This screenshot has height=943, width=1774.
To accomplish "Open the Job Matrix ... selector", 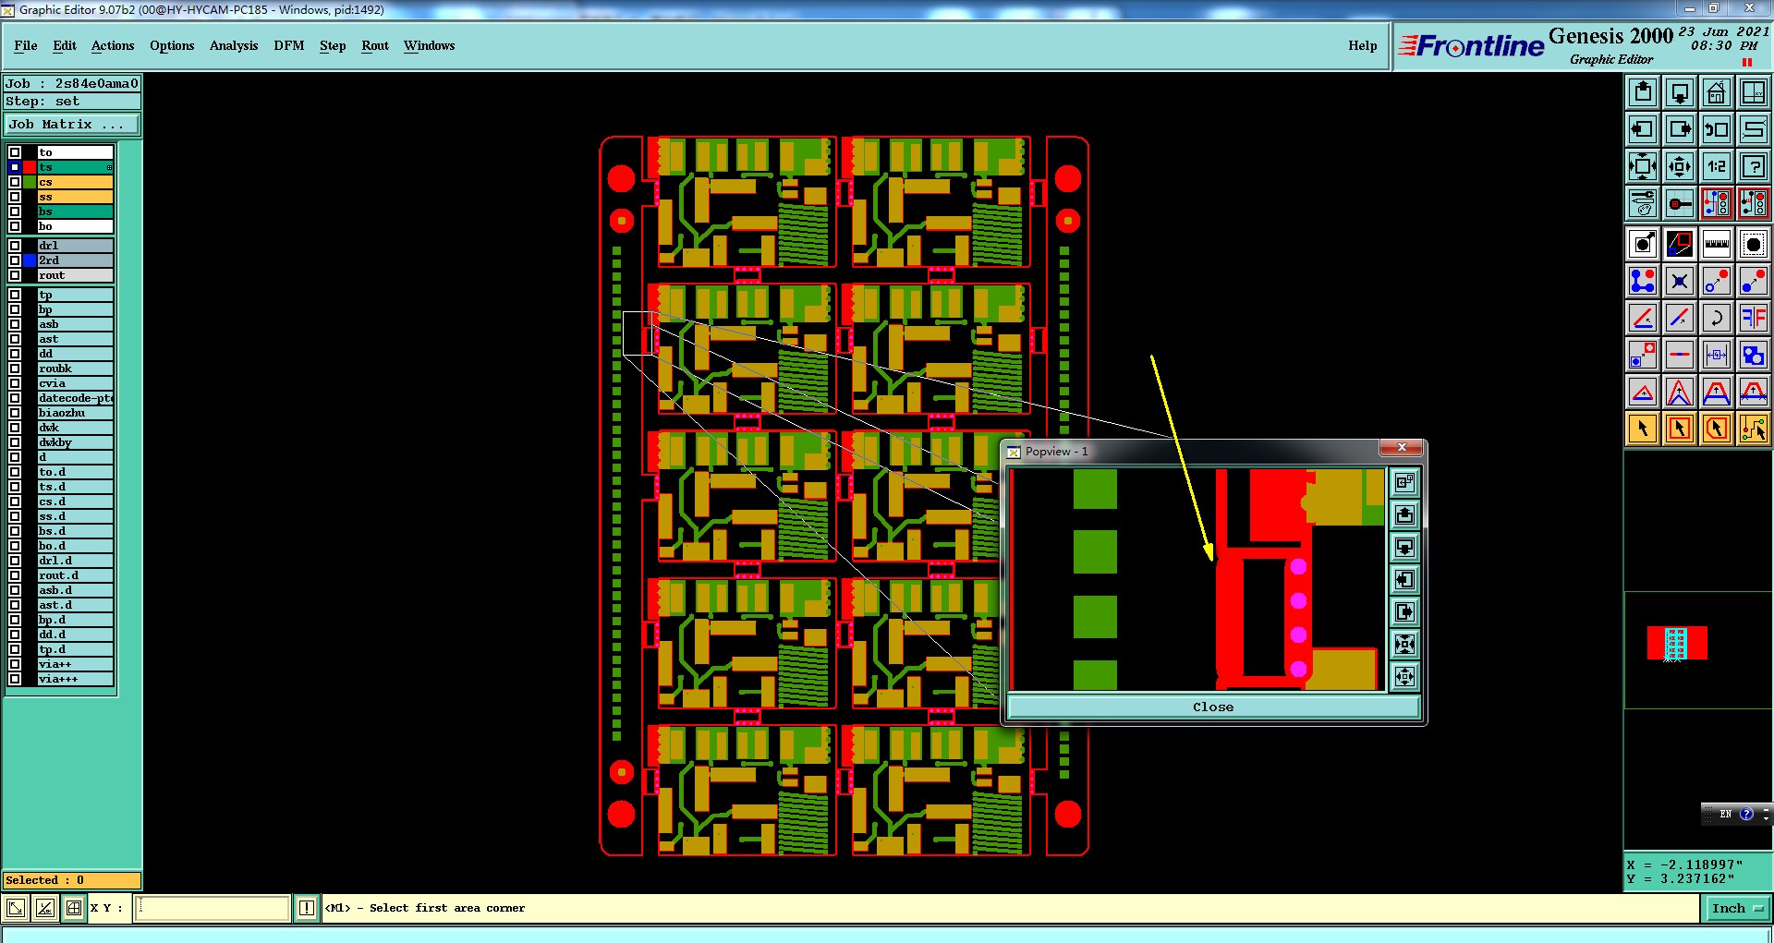I will (x=72, y=124).
